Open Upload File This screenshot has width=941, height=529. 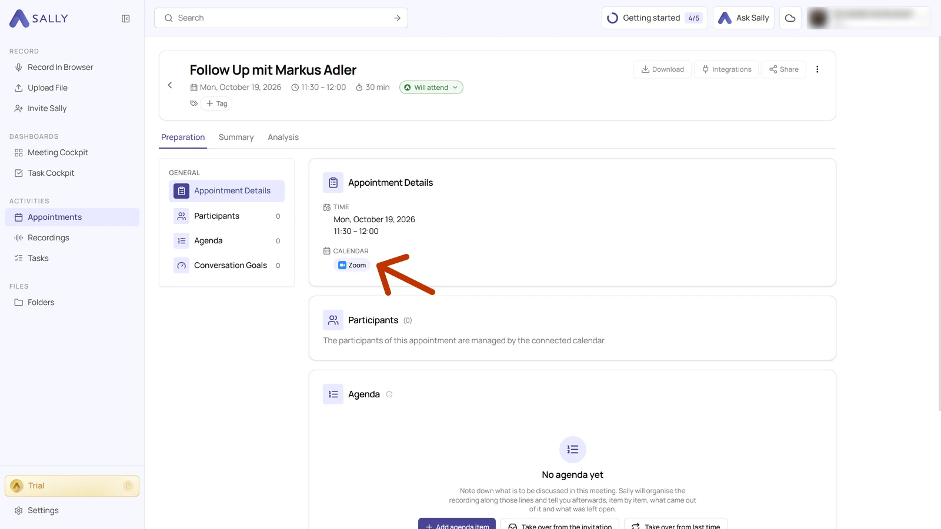[x=72, y=88]
